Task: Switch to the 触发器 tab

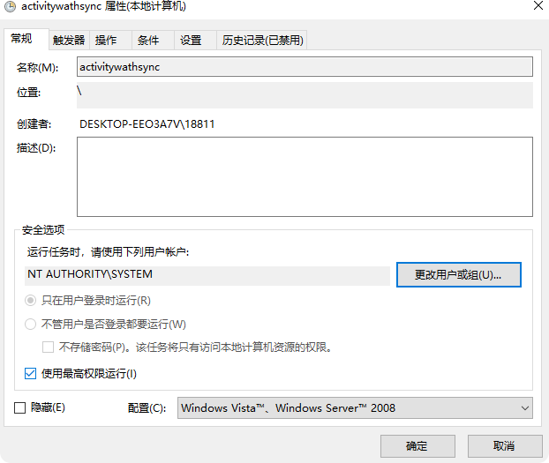Action: pos(69,41)
